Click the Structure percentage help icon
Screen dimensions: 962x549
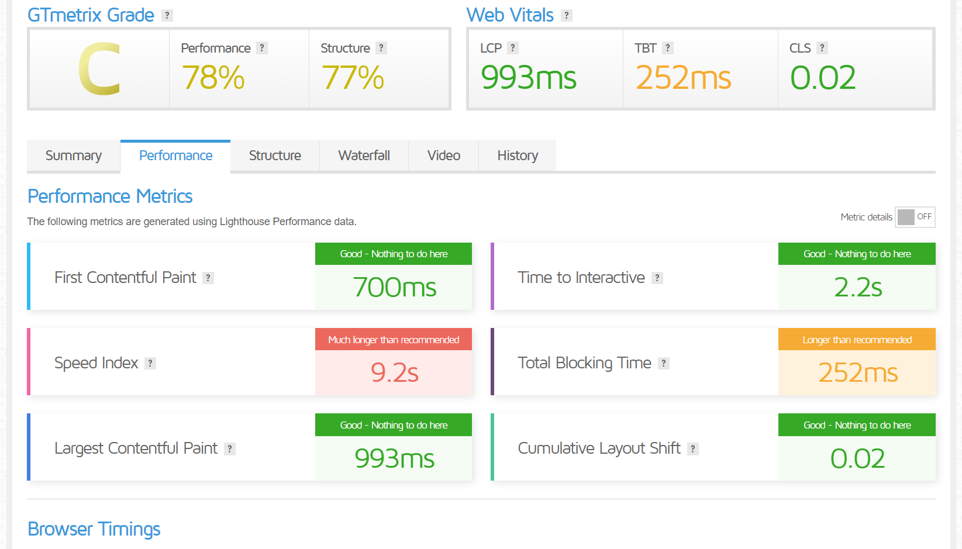point(381,48)
